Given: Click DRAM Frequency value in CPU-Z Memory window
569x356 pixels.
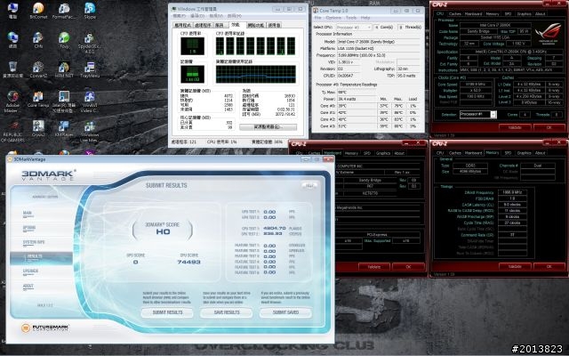Looking at the screenshot, I should (x=513, y=192).
